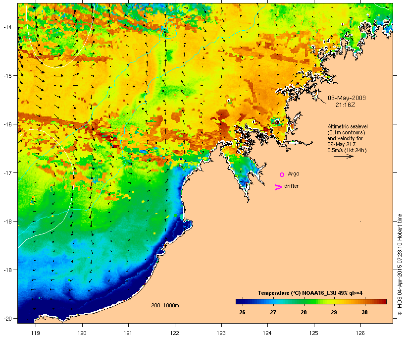Click the -16 latitude axis label
Viewport: 406px width, 337px height.
pyautogui.click(x=7, y=124)
